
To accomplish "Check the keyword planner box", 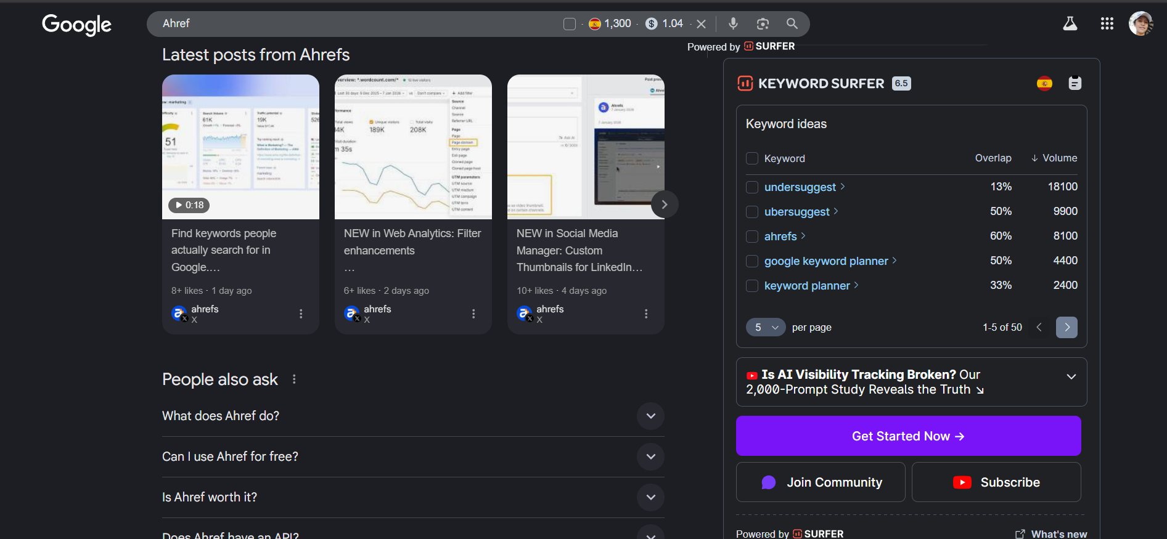I will coord(752,285).
